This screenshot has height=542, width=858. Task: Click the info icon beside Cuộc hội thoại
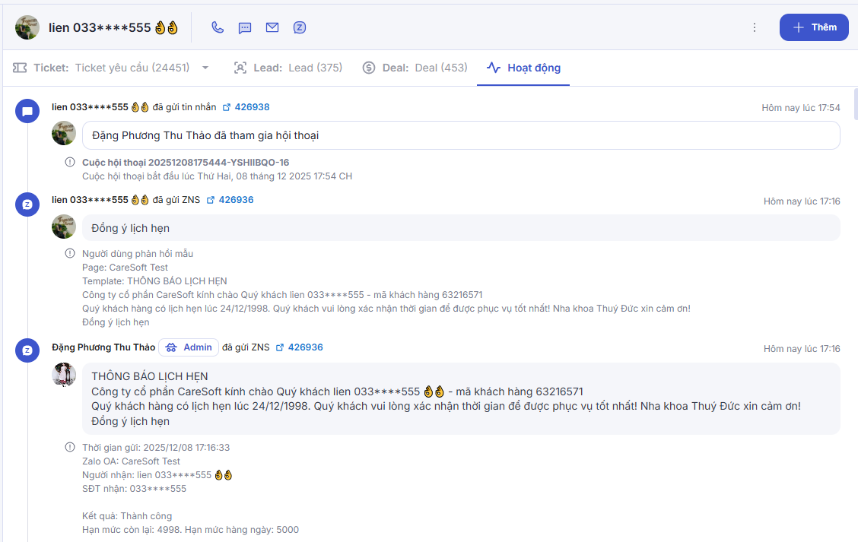point(70,163)
